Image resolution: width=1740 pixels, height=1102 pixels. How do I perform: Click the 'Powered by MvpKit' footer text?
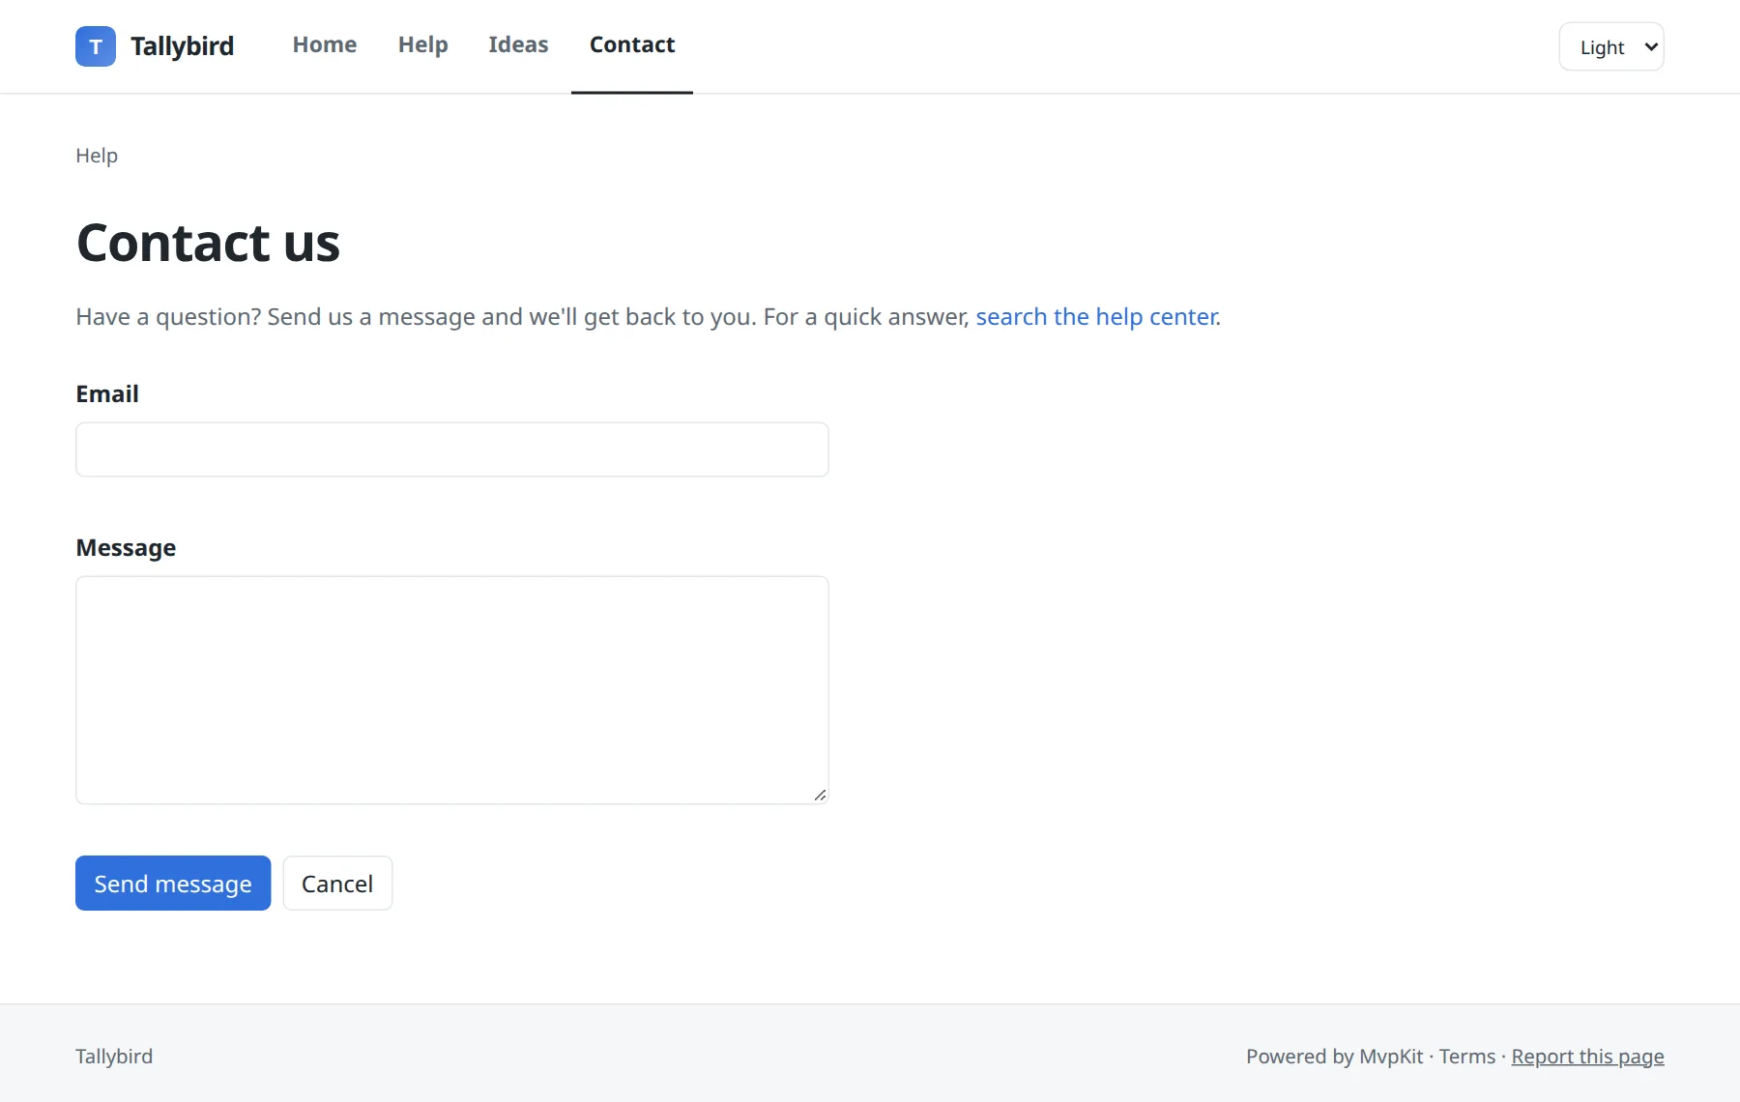pyautogui.click(x=1334, y=1057)
